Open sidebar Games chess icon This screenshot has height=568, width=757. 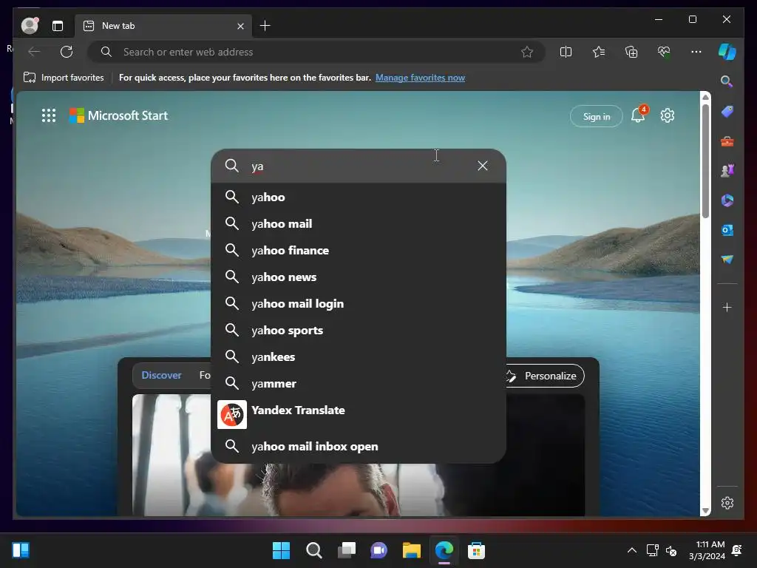click(727, 171)
